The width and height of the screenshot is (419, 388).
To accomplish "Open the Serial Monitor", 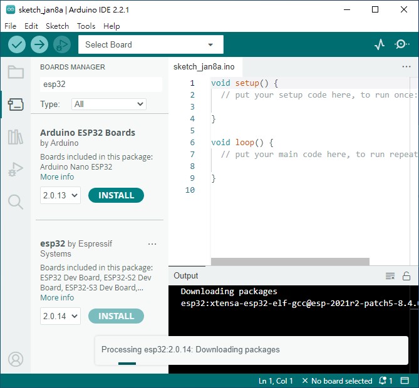I will tap(401, 44).
